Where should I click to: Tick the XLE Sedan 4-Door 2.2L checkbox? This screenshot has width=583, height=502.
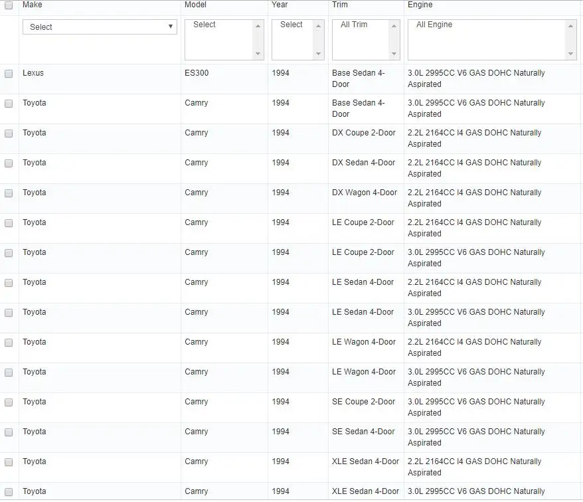click(x=9, y=462)
